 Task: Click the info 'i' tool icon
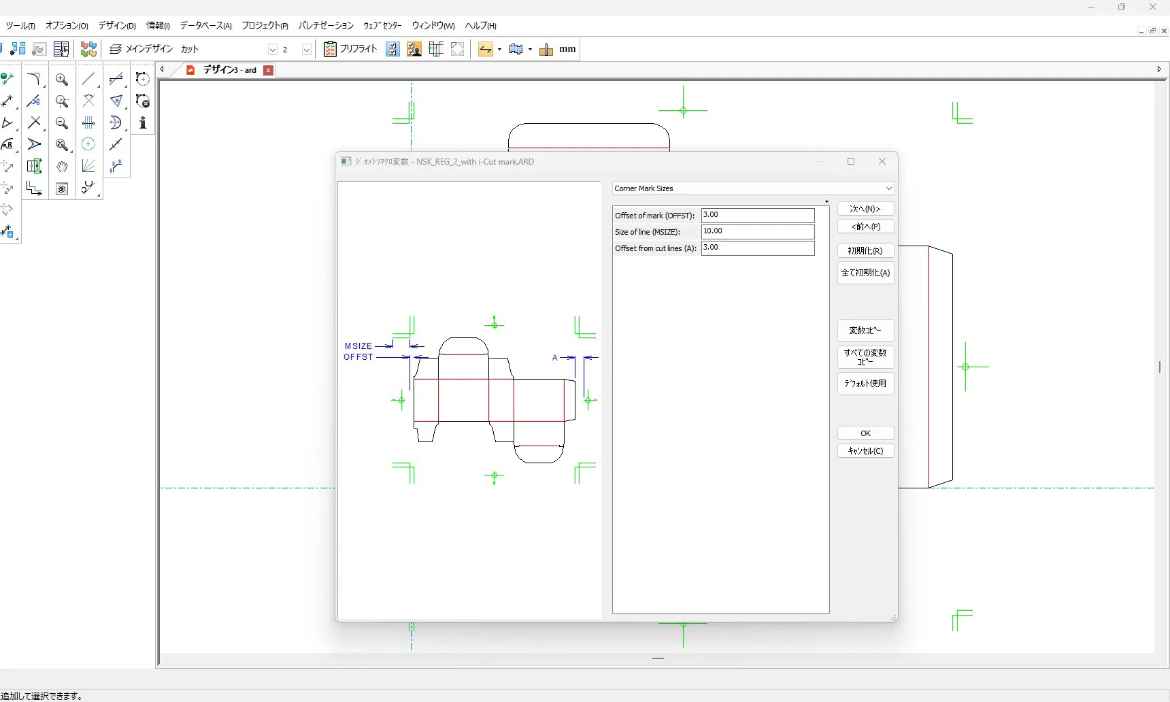[143, 123]
